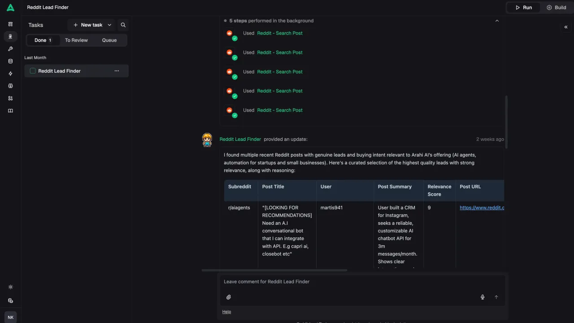Open the book docs sidebar icon
This screenshot has width=574, height=323.
coord(10,111)
